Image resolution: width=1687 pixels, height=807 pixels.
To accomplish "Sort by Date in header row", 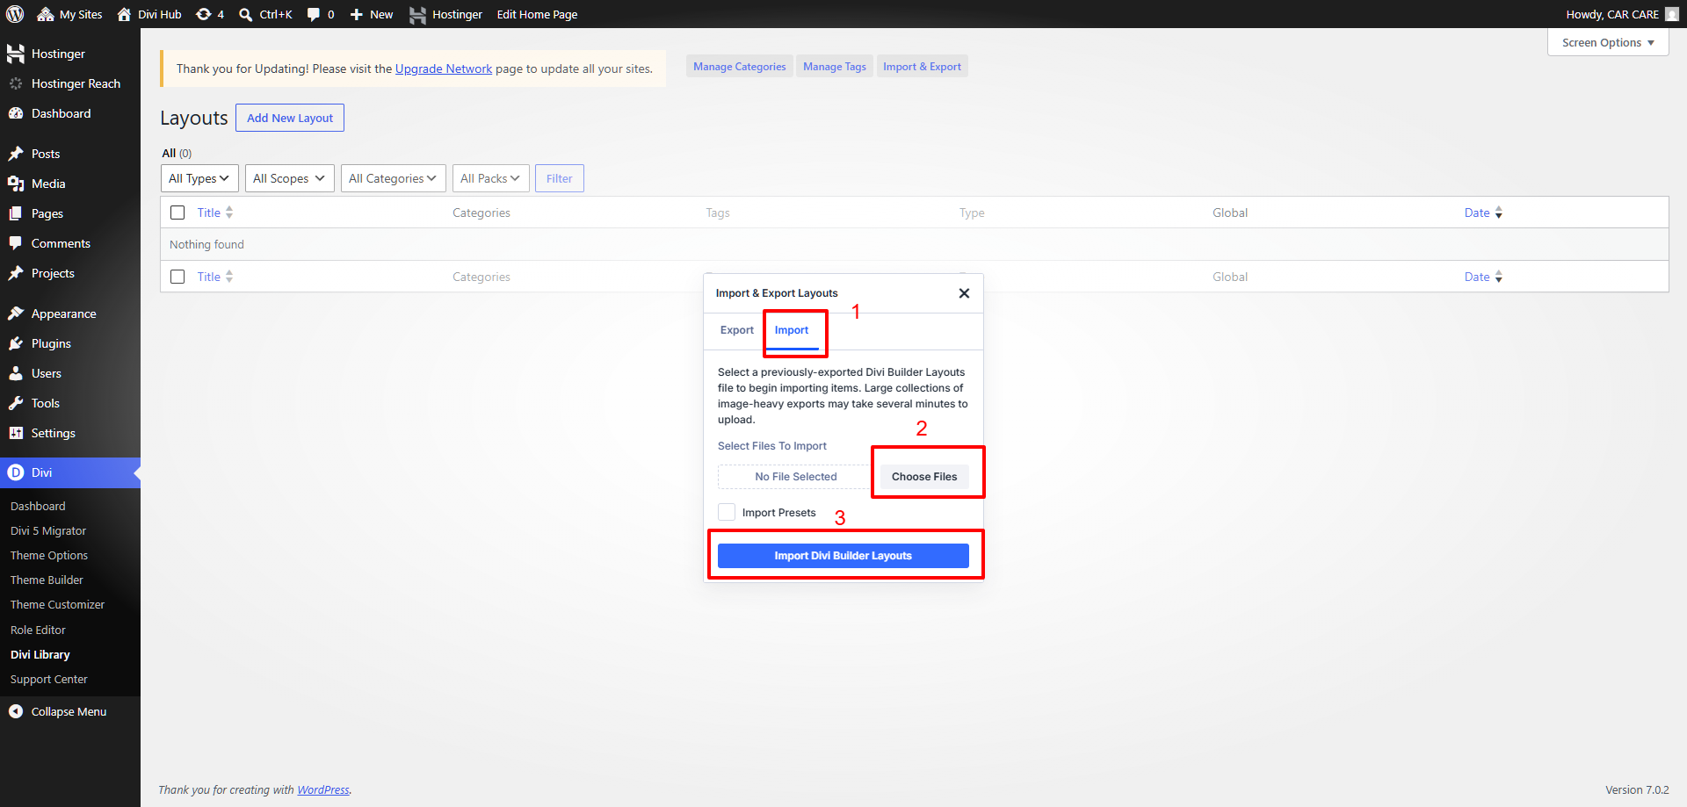I will 1483,213.
